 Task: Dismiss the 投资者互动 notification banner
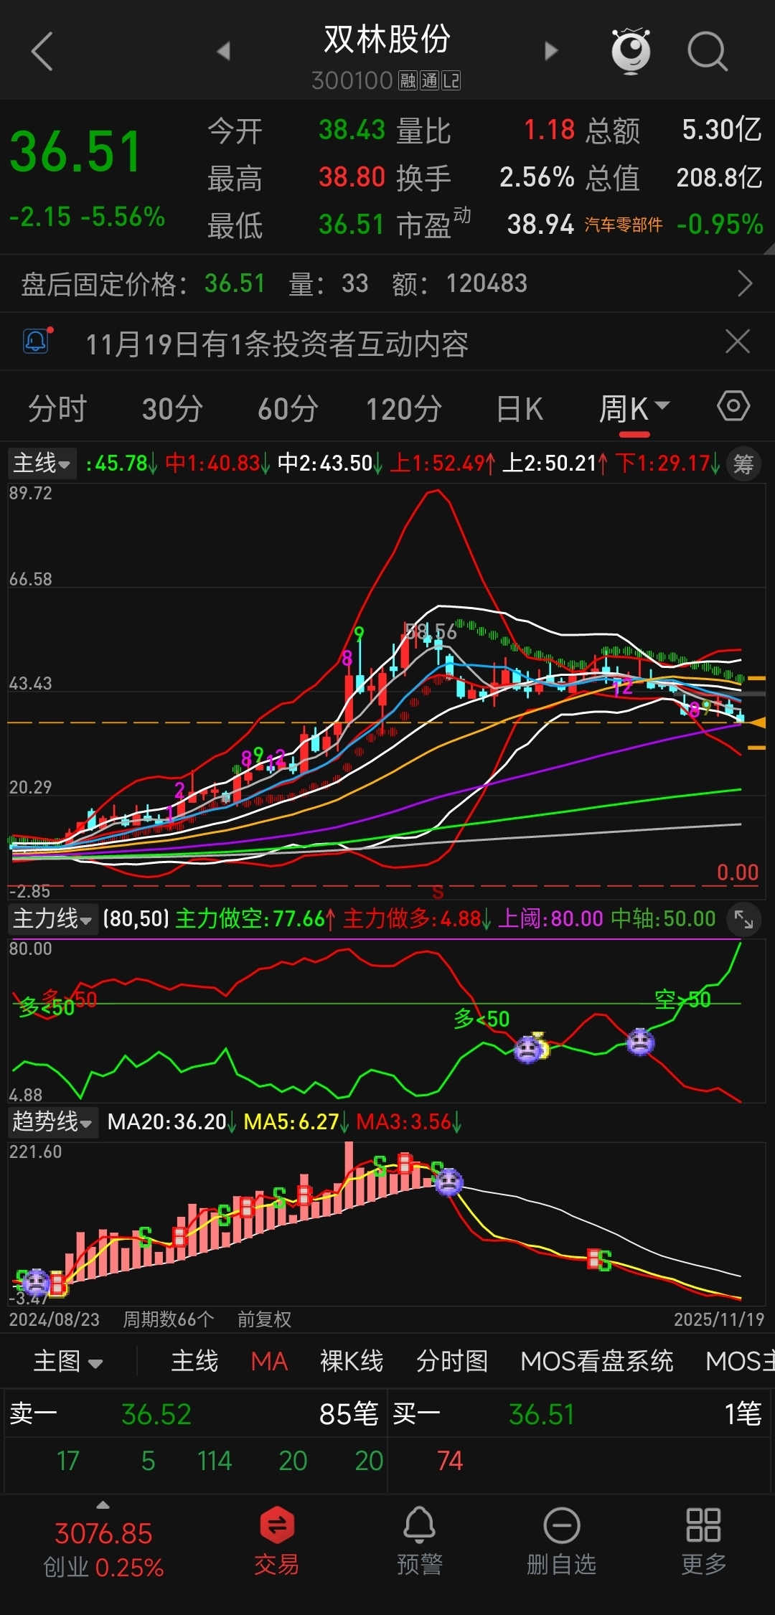click(x=738, y=342)
